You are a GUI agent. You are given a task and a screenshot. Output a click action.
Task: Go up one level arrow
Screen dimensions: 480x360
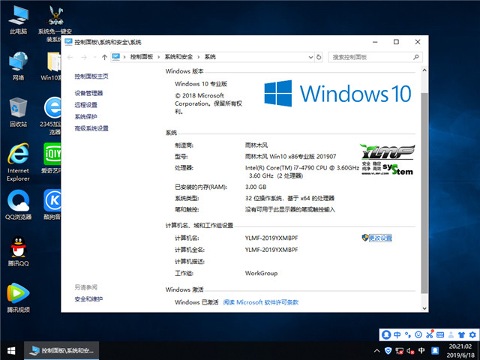(104, 57)
